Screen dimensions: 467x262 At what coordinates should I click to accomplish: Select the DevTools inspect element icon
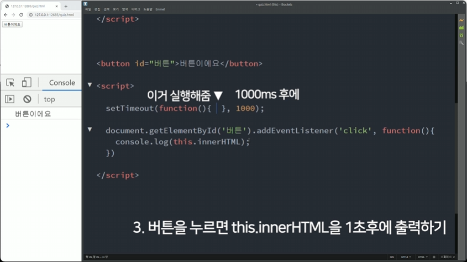coord(10,83)
